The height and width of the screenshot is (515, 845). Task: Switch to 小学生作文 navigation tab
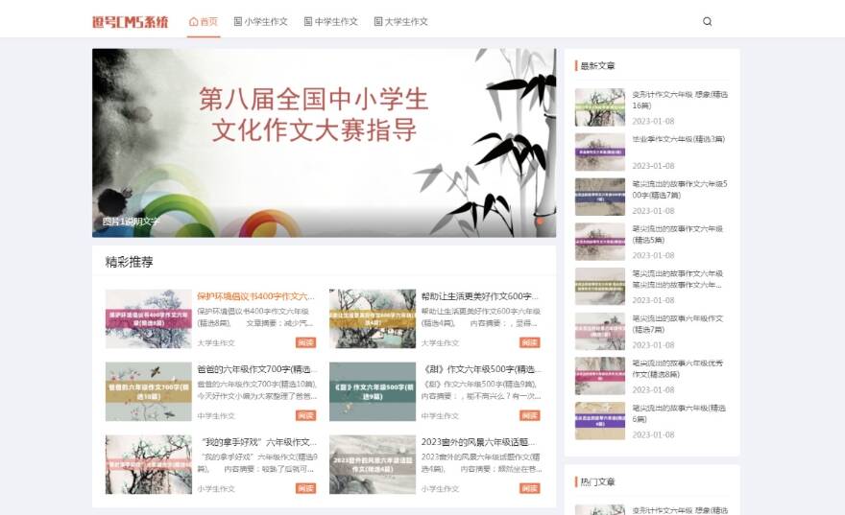[263, 21]
